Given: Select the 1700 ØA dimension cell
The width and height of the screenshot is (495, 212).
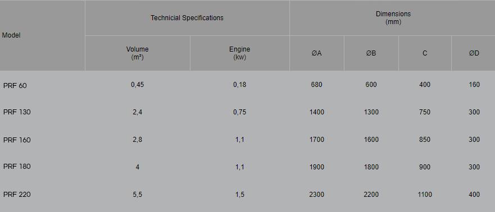Looking at the screenshot, I should point(317,140).
